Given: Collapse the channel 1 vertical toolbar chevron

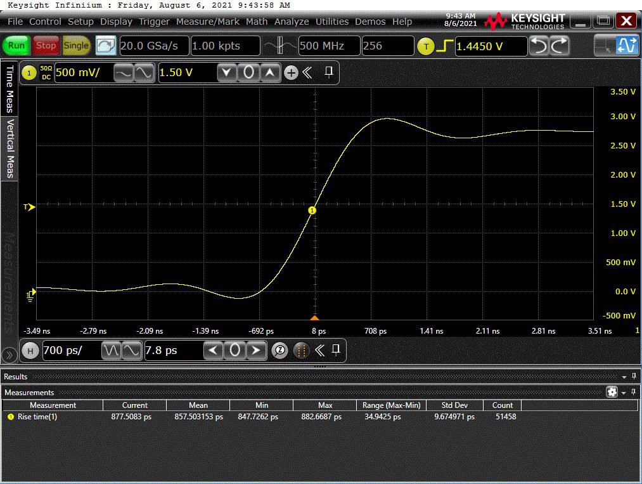Looking at the screenshot, I should (x=308, y=73).
